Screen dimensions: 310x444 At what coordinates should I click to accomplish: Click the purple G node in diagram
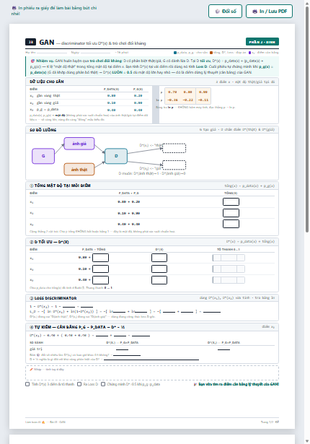pyautogui.click(x=43, y=156)
